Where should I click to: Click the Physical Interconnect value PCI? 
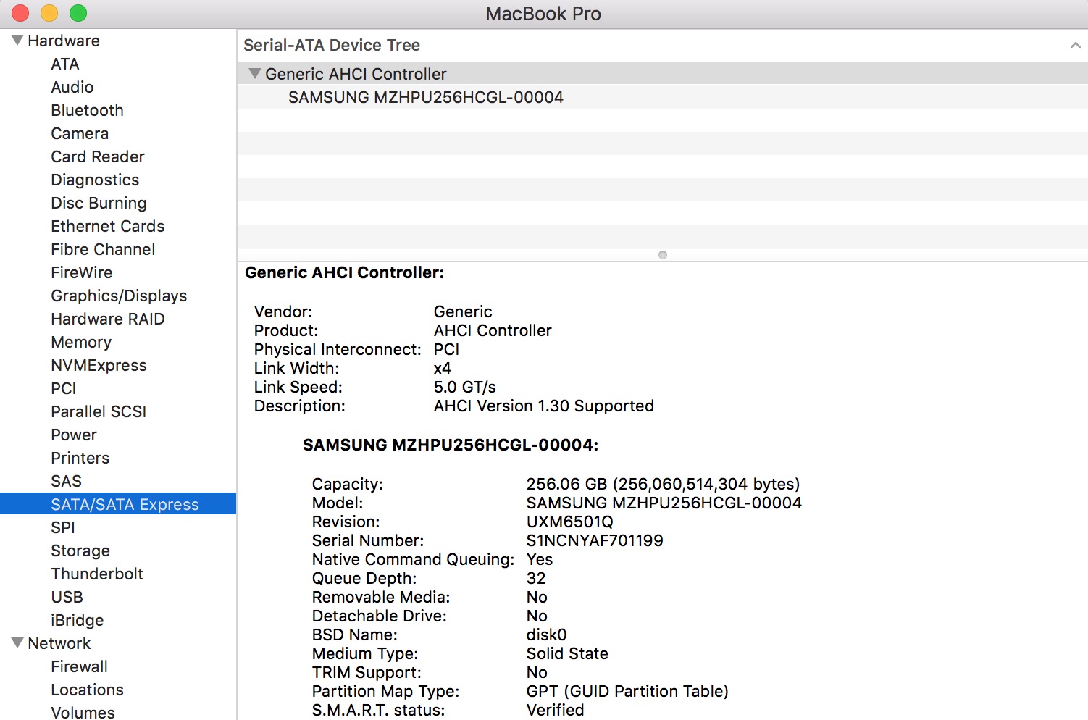pos(447,349)
